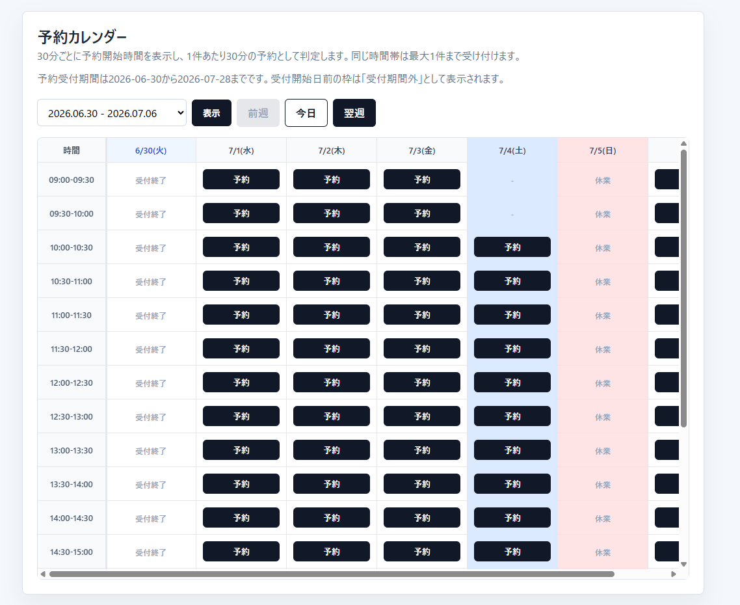Reserve 7/1(水) at 14:30-15:00
Viewport: 740px width, 605px height.
(x=241, y=552)
